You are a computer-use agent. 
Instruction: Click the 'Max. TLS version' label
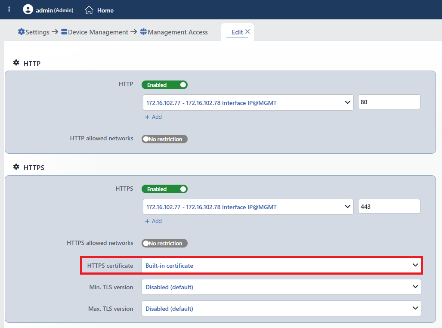coord(111,309)
